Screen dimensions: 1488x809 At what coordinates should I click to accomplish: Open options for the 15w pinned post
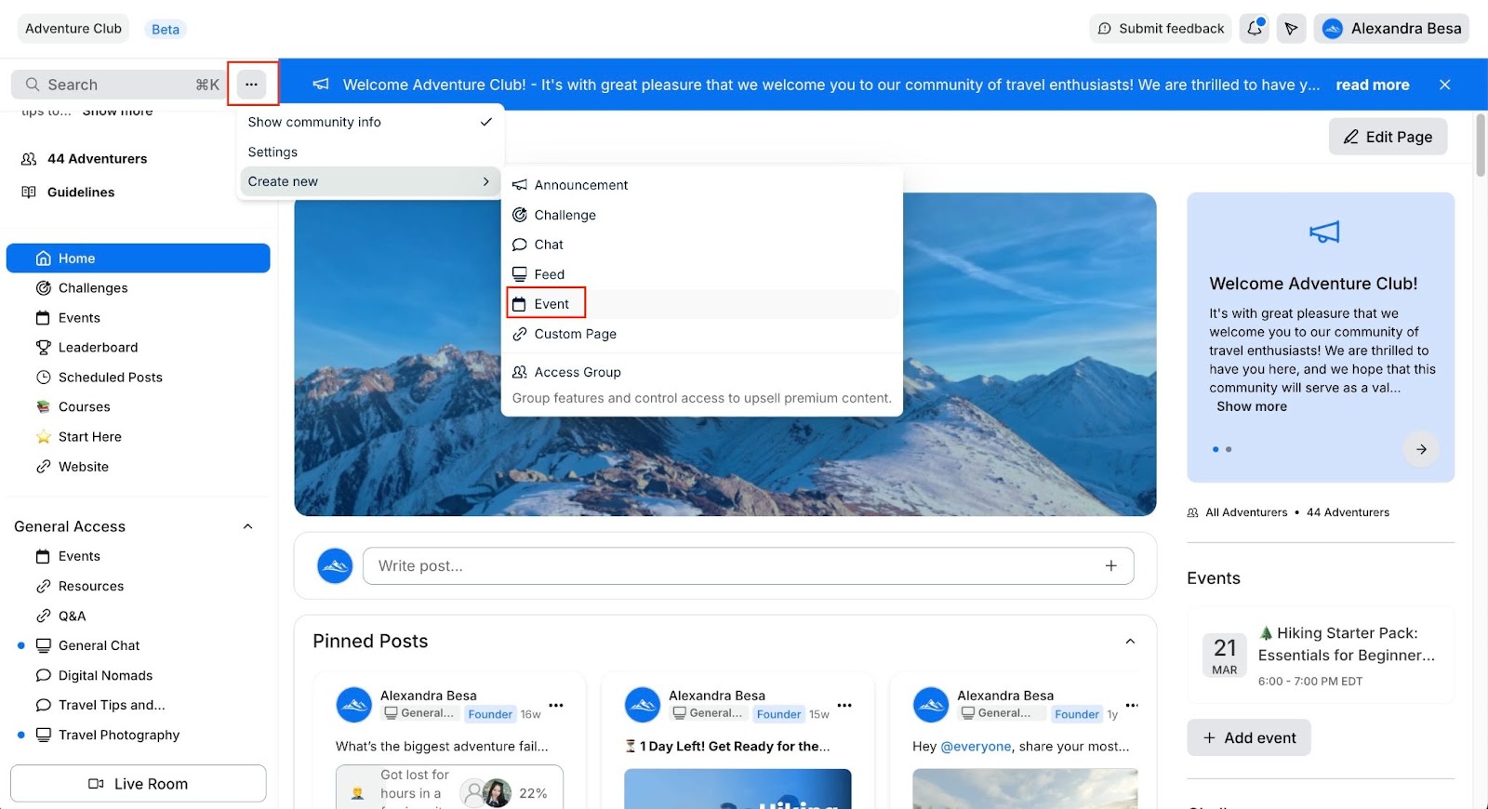click(844, 705)
